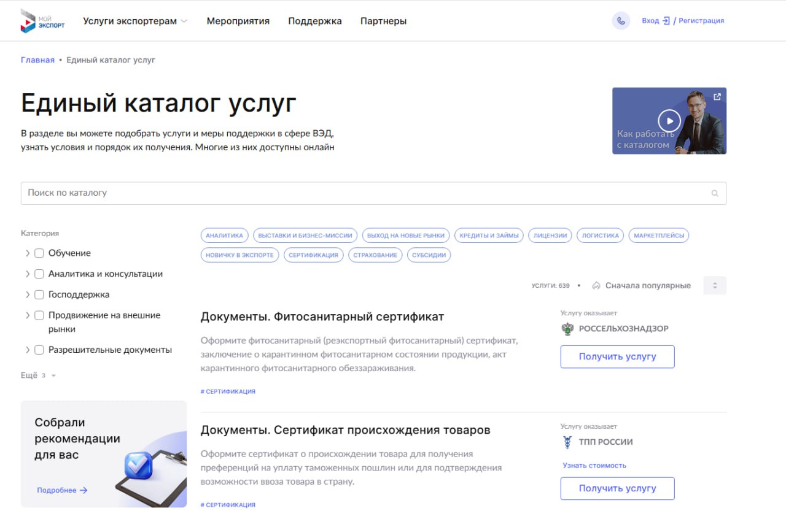Play the catalog tutorial video
The width and height of the screenshot is (786, 511).
[x=669, y=120]
